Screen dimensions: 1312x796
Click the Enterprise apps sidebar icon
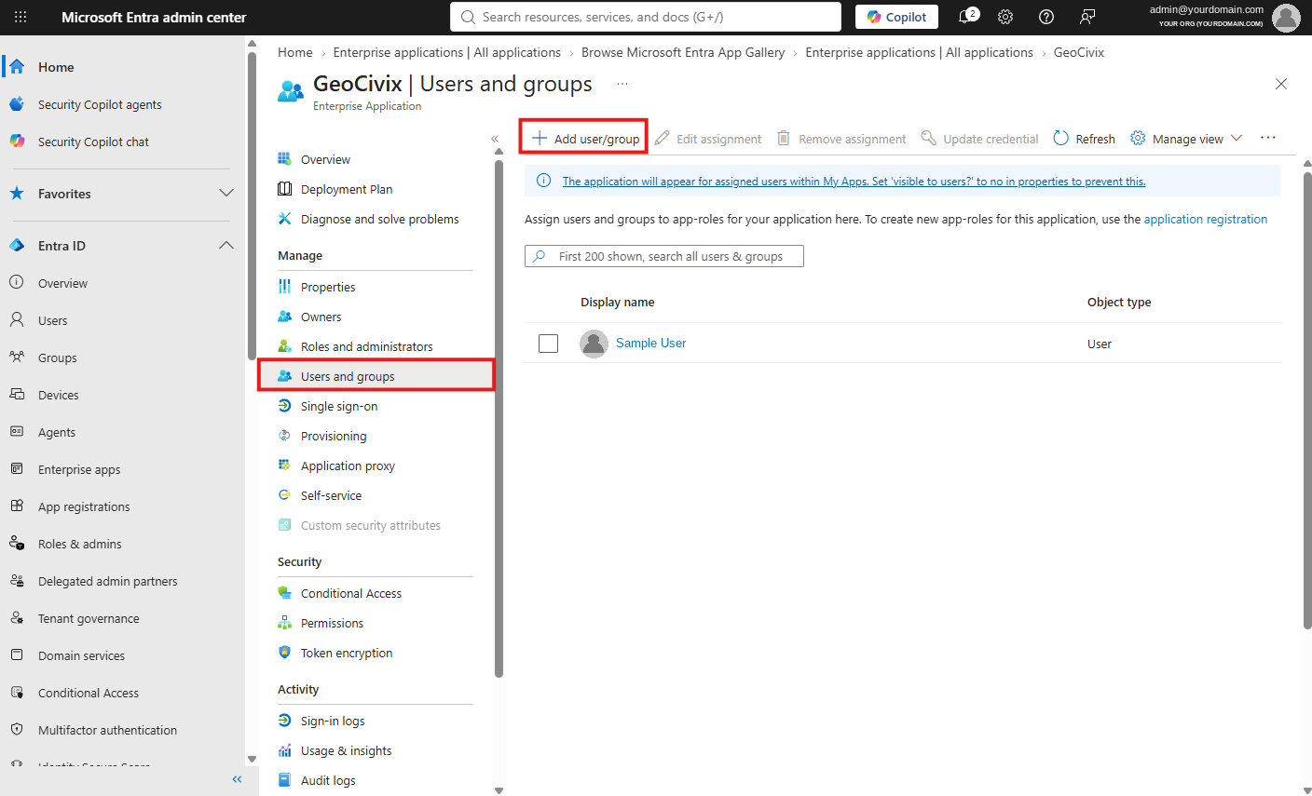point(17,469)
